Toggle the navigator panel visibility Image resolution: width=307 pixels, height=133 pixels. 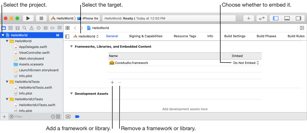pos(276,18)
